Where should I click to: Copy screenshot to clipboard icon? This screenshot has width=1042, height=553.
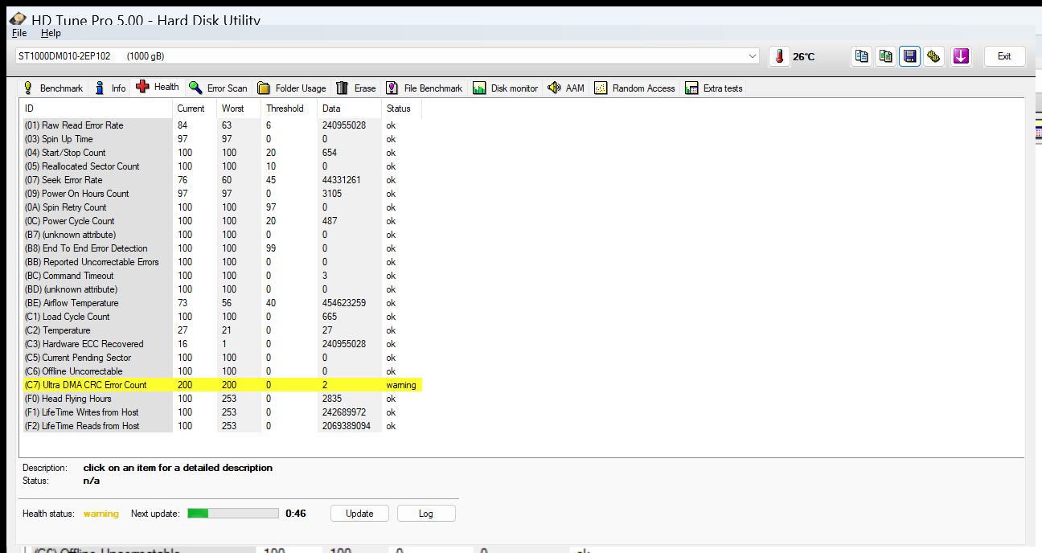tap(886, 56)
